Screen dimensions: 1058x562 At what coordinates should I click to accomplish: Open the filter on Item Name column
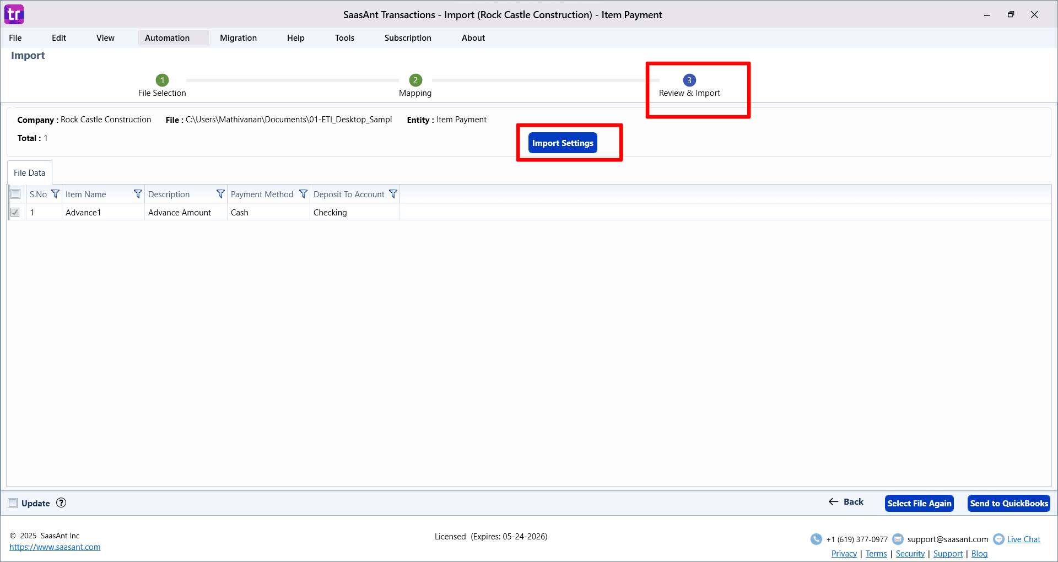[137, 194]
